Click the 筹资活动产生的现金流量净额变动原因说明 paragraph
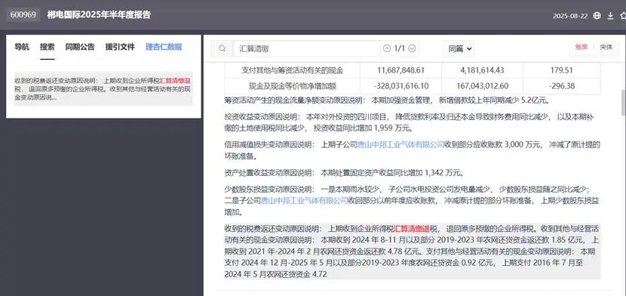 pyautogui.click(x=387, y=100)
